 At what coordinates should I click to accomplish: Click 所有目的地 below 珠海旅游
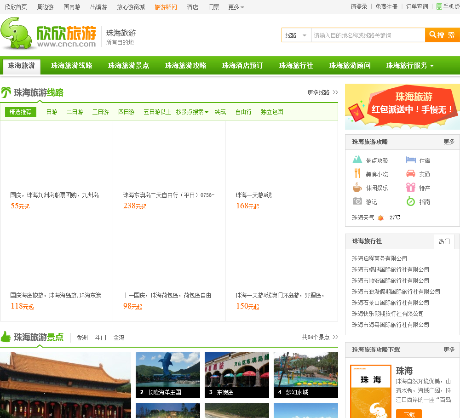(120, 42)
